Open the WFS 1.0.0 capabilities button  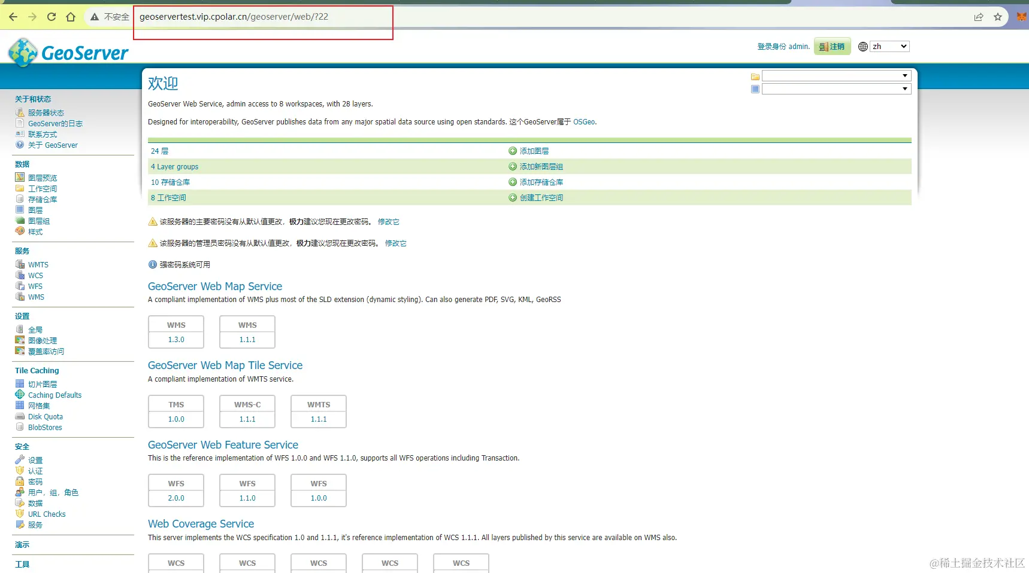[x=319, y=490]
